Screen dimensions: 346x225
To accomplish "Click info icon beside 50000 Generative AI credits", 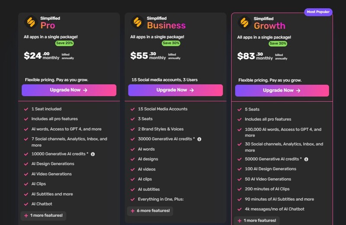I will coord(306,159).
